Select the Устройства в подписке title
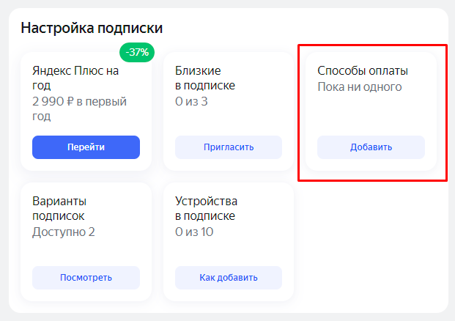Viewport: 455px width, 321px height. tap(206, 208)
